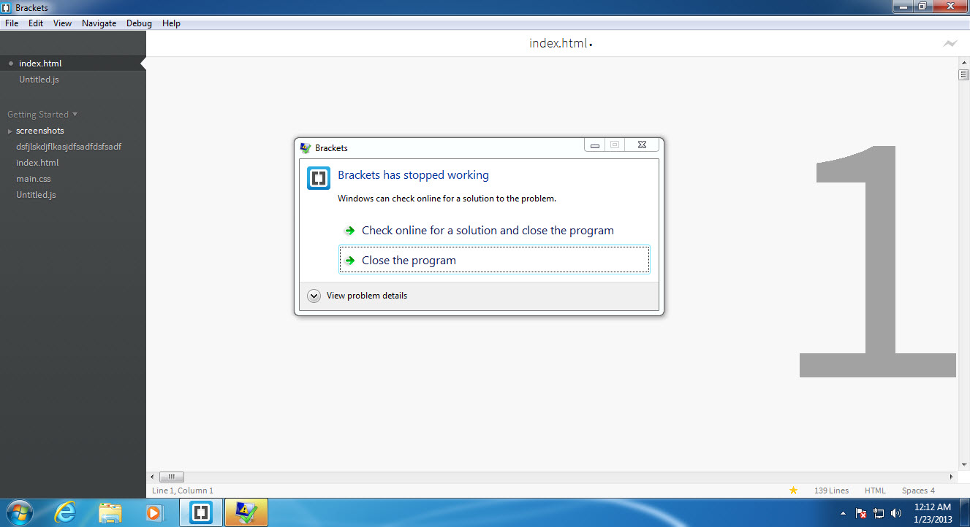
Task: Click editor horizontal scrollbar right arrow
Action: (953, 477)
